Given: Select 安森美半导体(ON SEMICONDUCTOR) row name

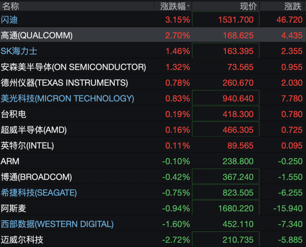Looking at the screenshot, I should [x=73, y=67].
